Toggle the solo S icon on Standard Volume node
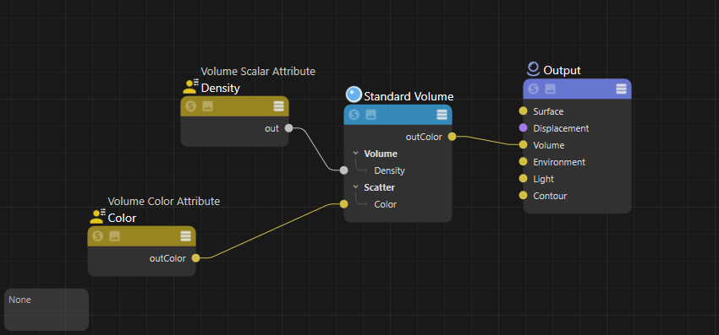719x335 pixels. [354, 115]
